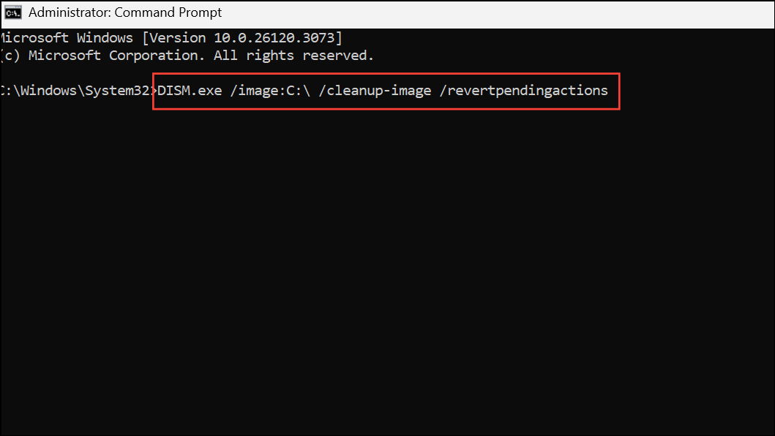Select the C:\Windows\System32 prompt path

click(77, 90)
